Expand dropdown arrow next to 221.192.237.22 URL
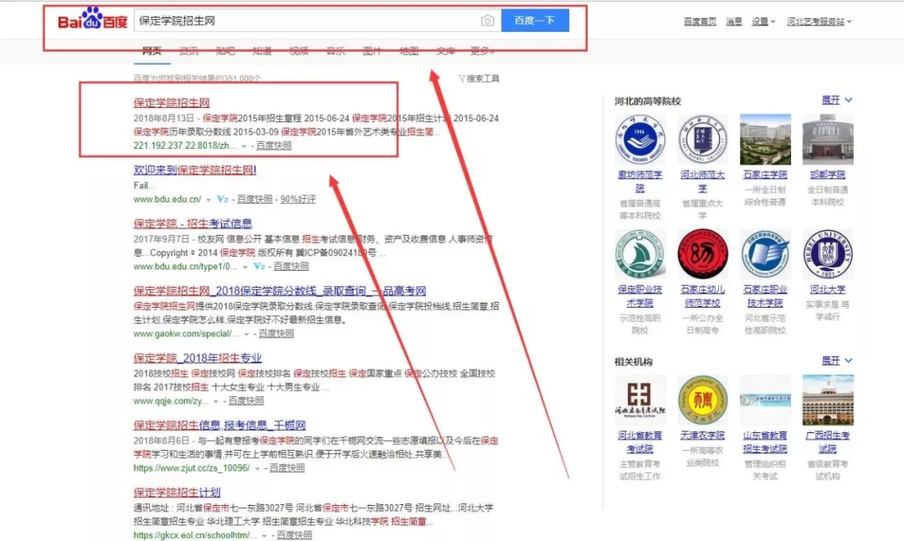 [x=244, y=146]
